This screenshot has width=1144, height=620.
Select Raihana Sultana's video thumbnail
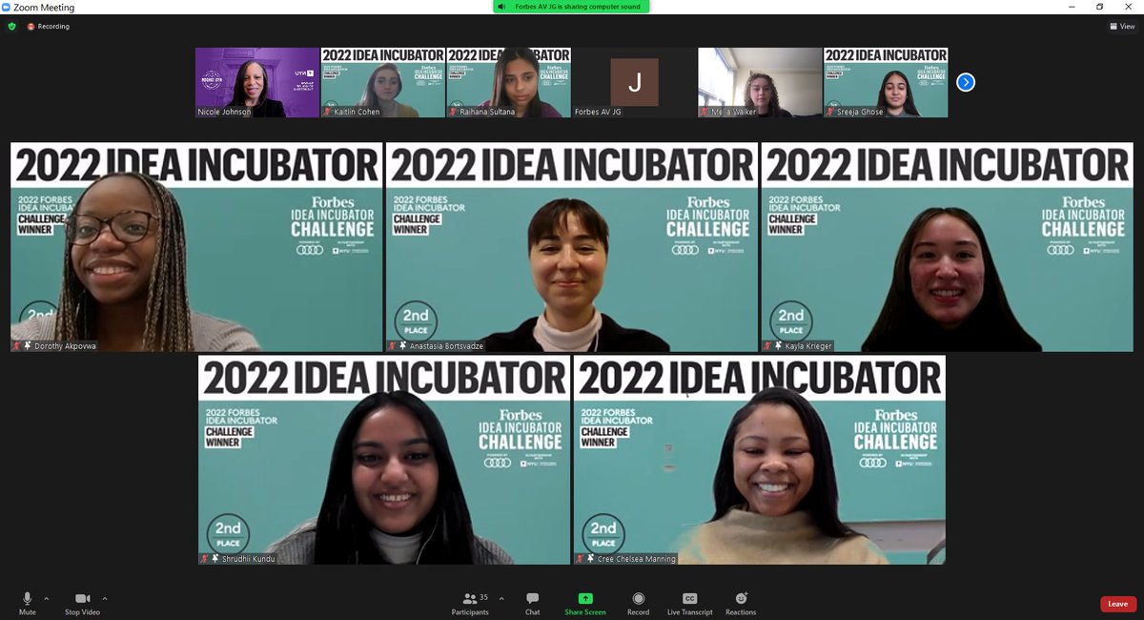[x=509, y=82]
